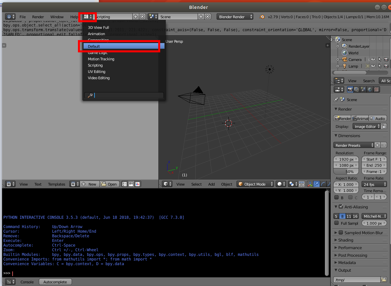Delete the current scene with X icon
Image resolution: width=391 pixels, height=286 pixels.
(x=208, y=17)
